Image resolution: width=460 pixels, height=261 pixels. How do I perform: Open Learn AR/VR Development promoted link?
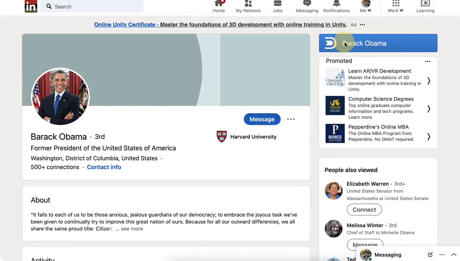379,71
